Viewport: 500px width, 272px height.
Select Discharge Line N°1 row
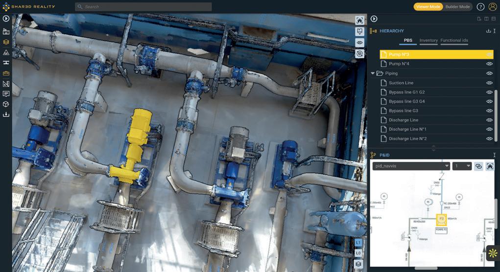click(436, 129)
